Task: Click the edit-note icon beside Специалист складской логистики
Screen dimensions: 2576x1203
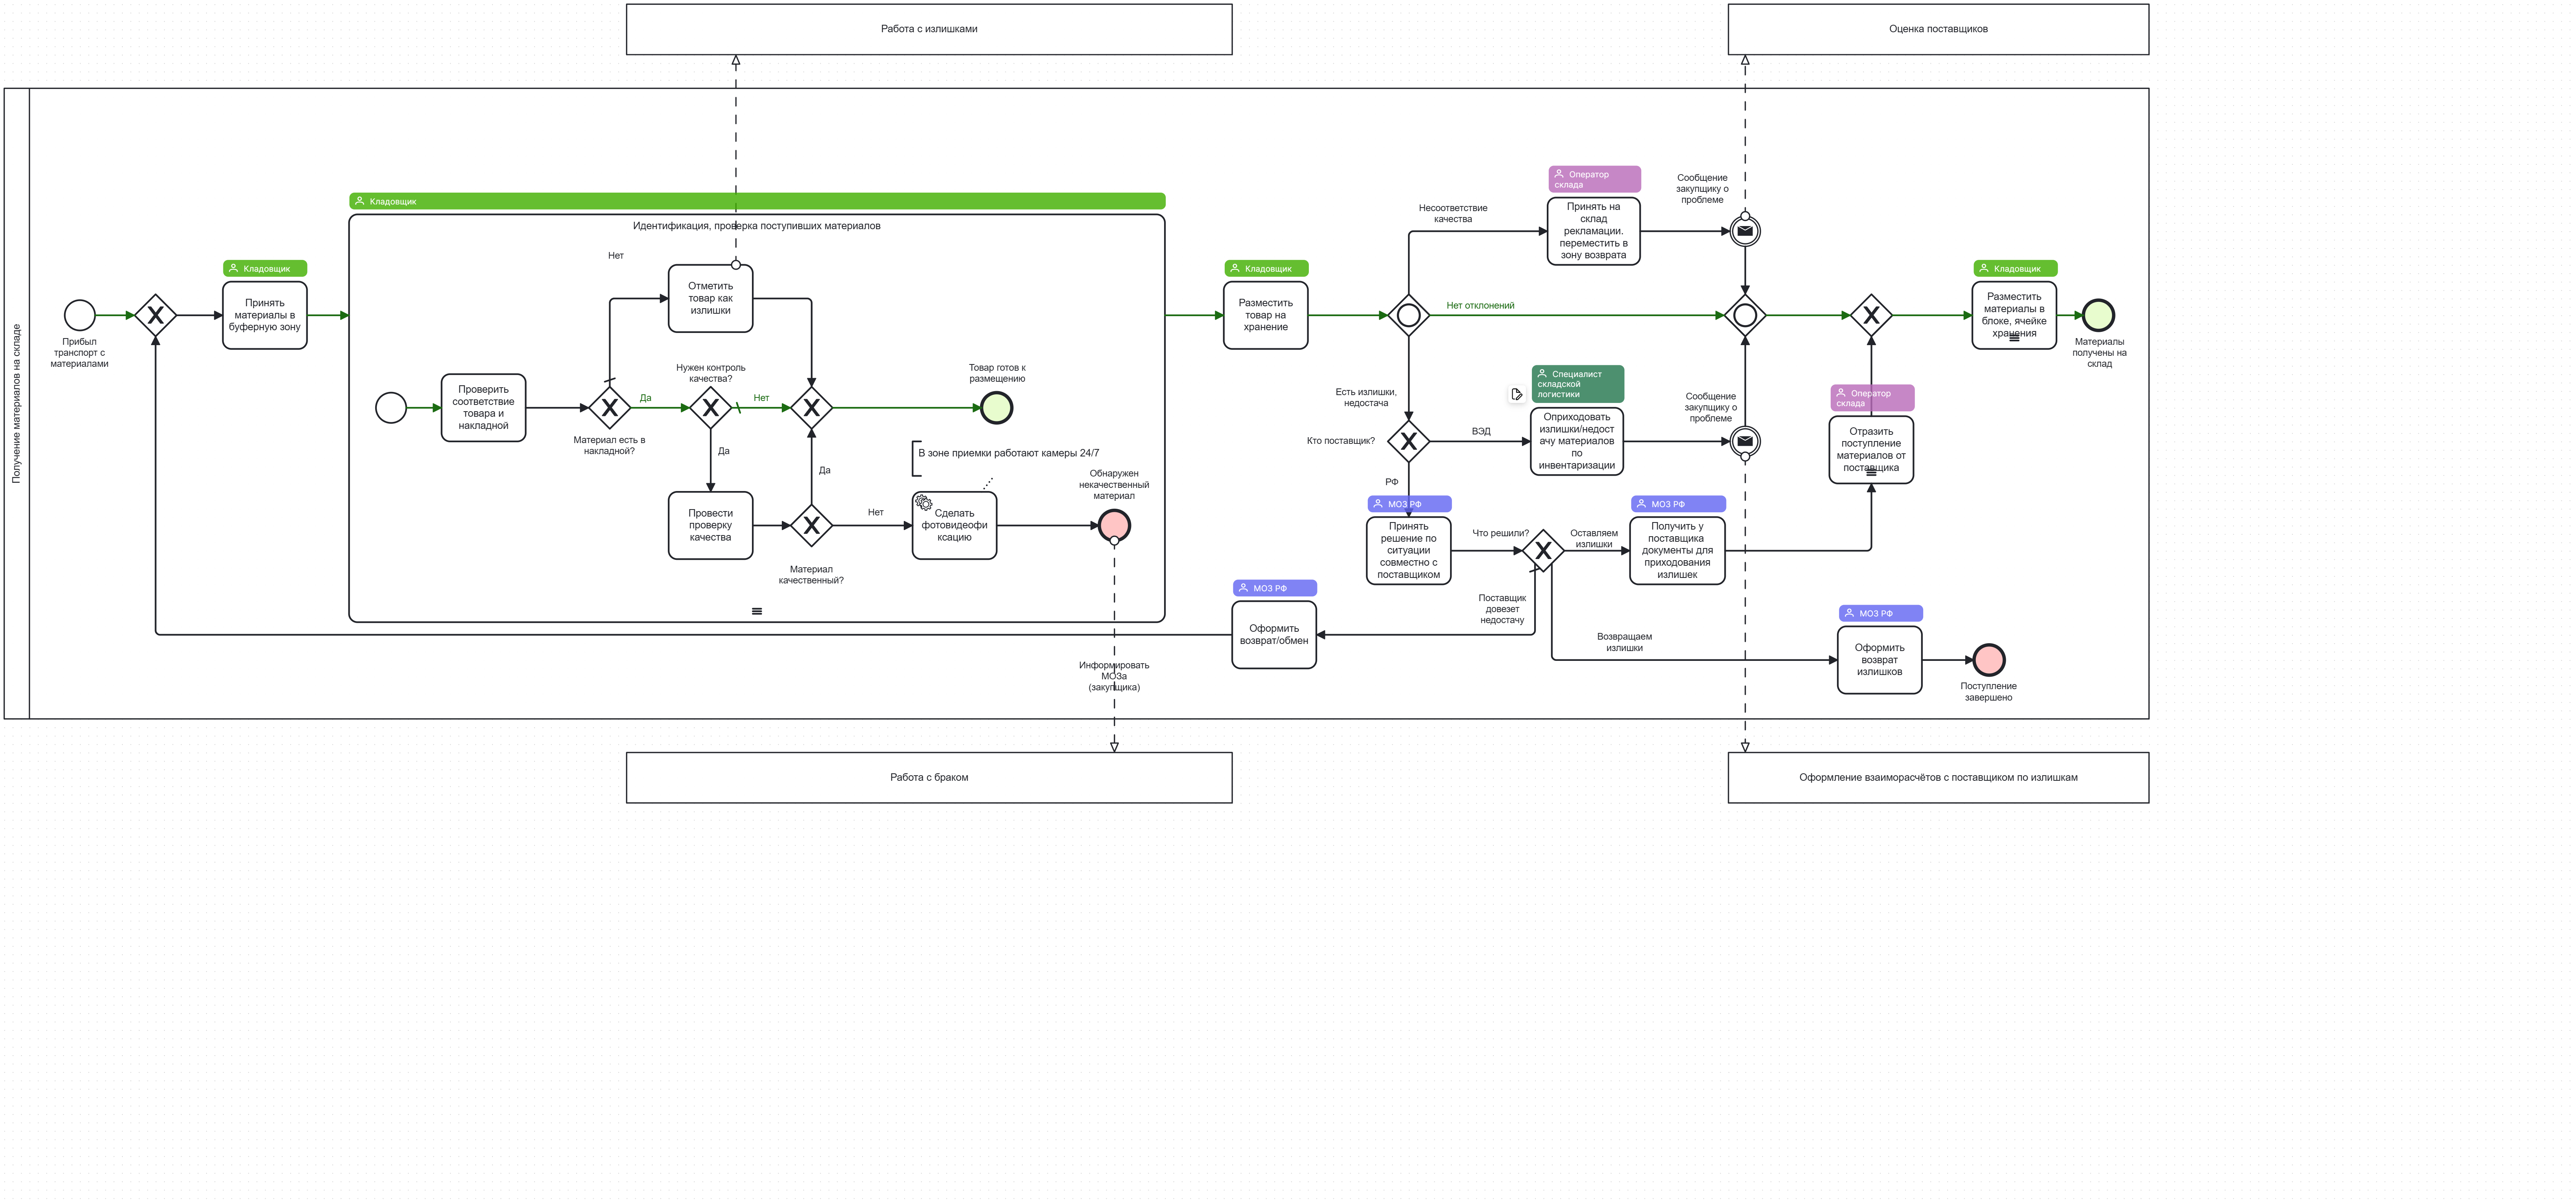Action: [x=1516, y=394]
